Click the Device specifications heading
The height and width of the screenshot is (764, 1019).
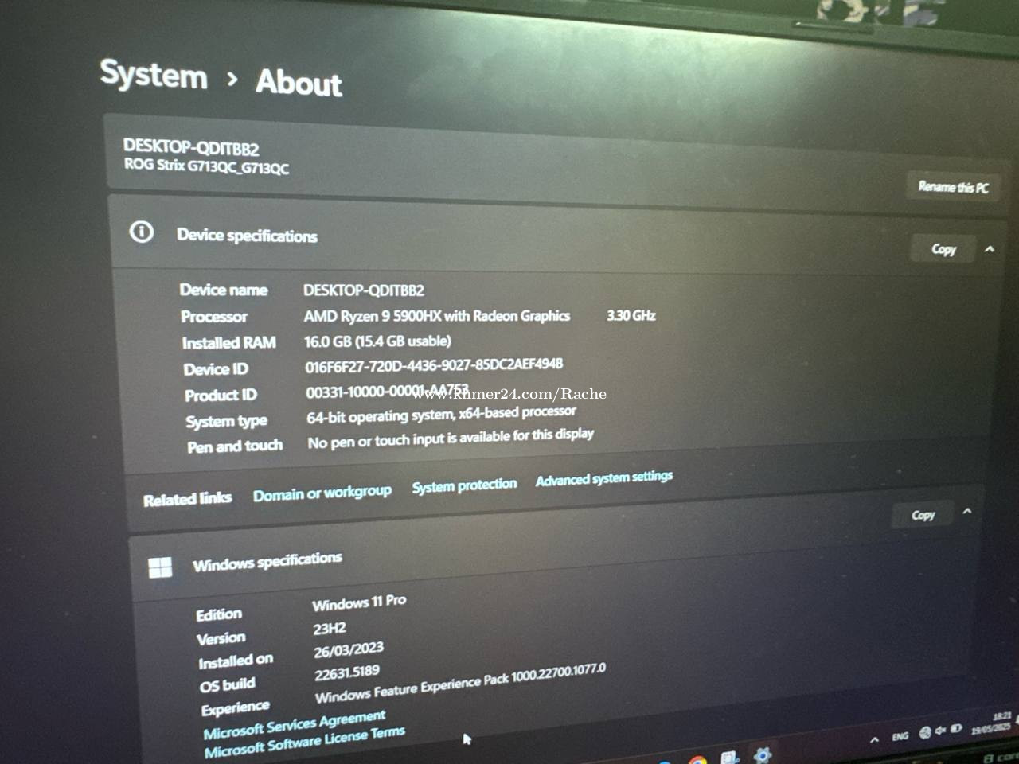[x=247, y=236]
